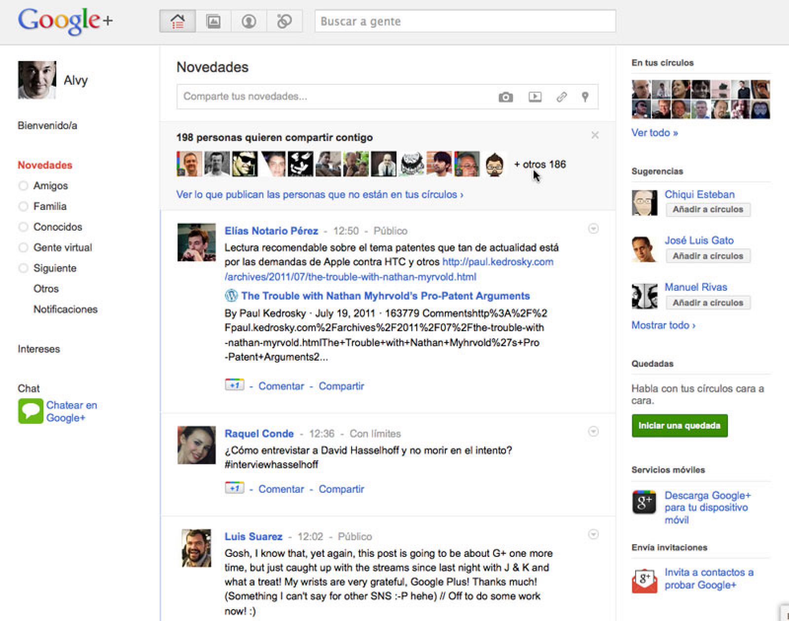789x621 pixels.
Task: Attach a link with the paperclip icon
Action: (x=561, y=97)
